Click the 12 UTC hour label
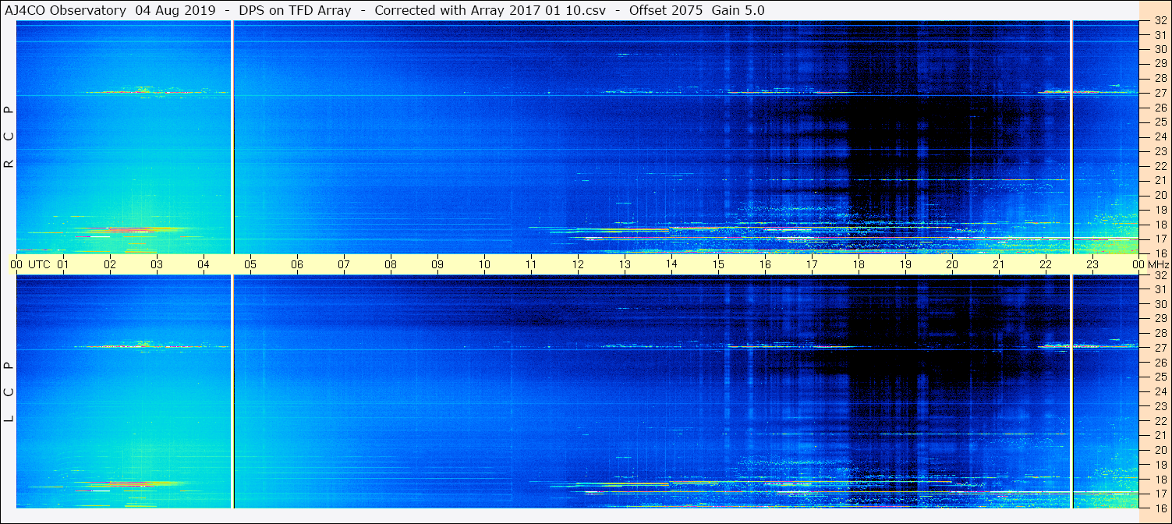 click(578, 264)
